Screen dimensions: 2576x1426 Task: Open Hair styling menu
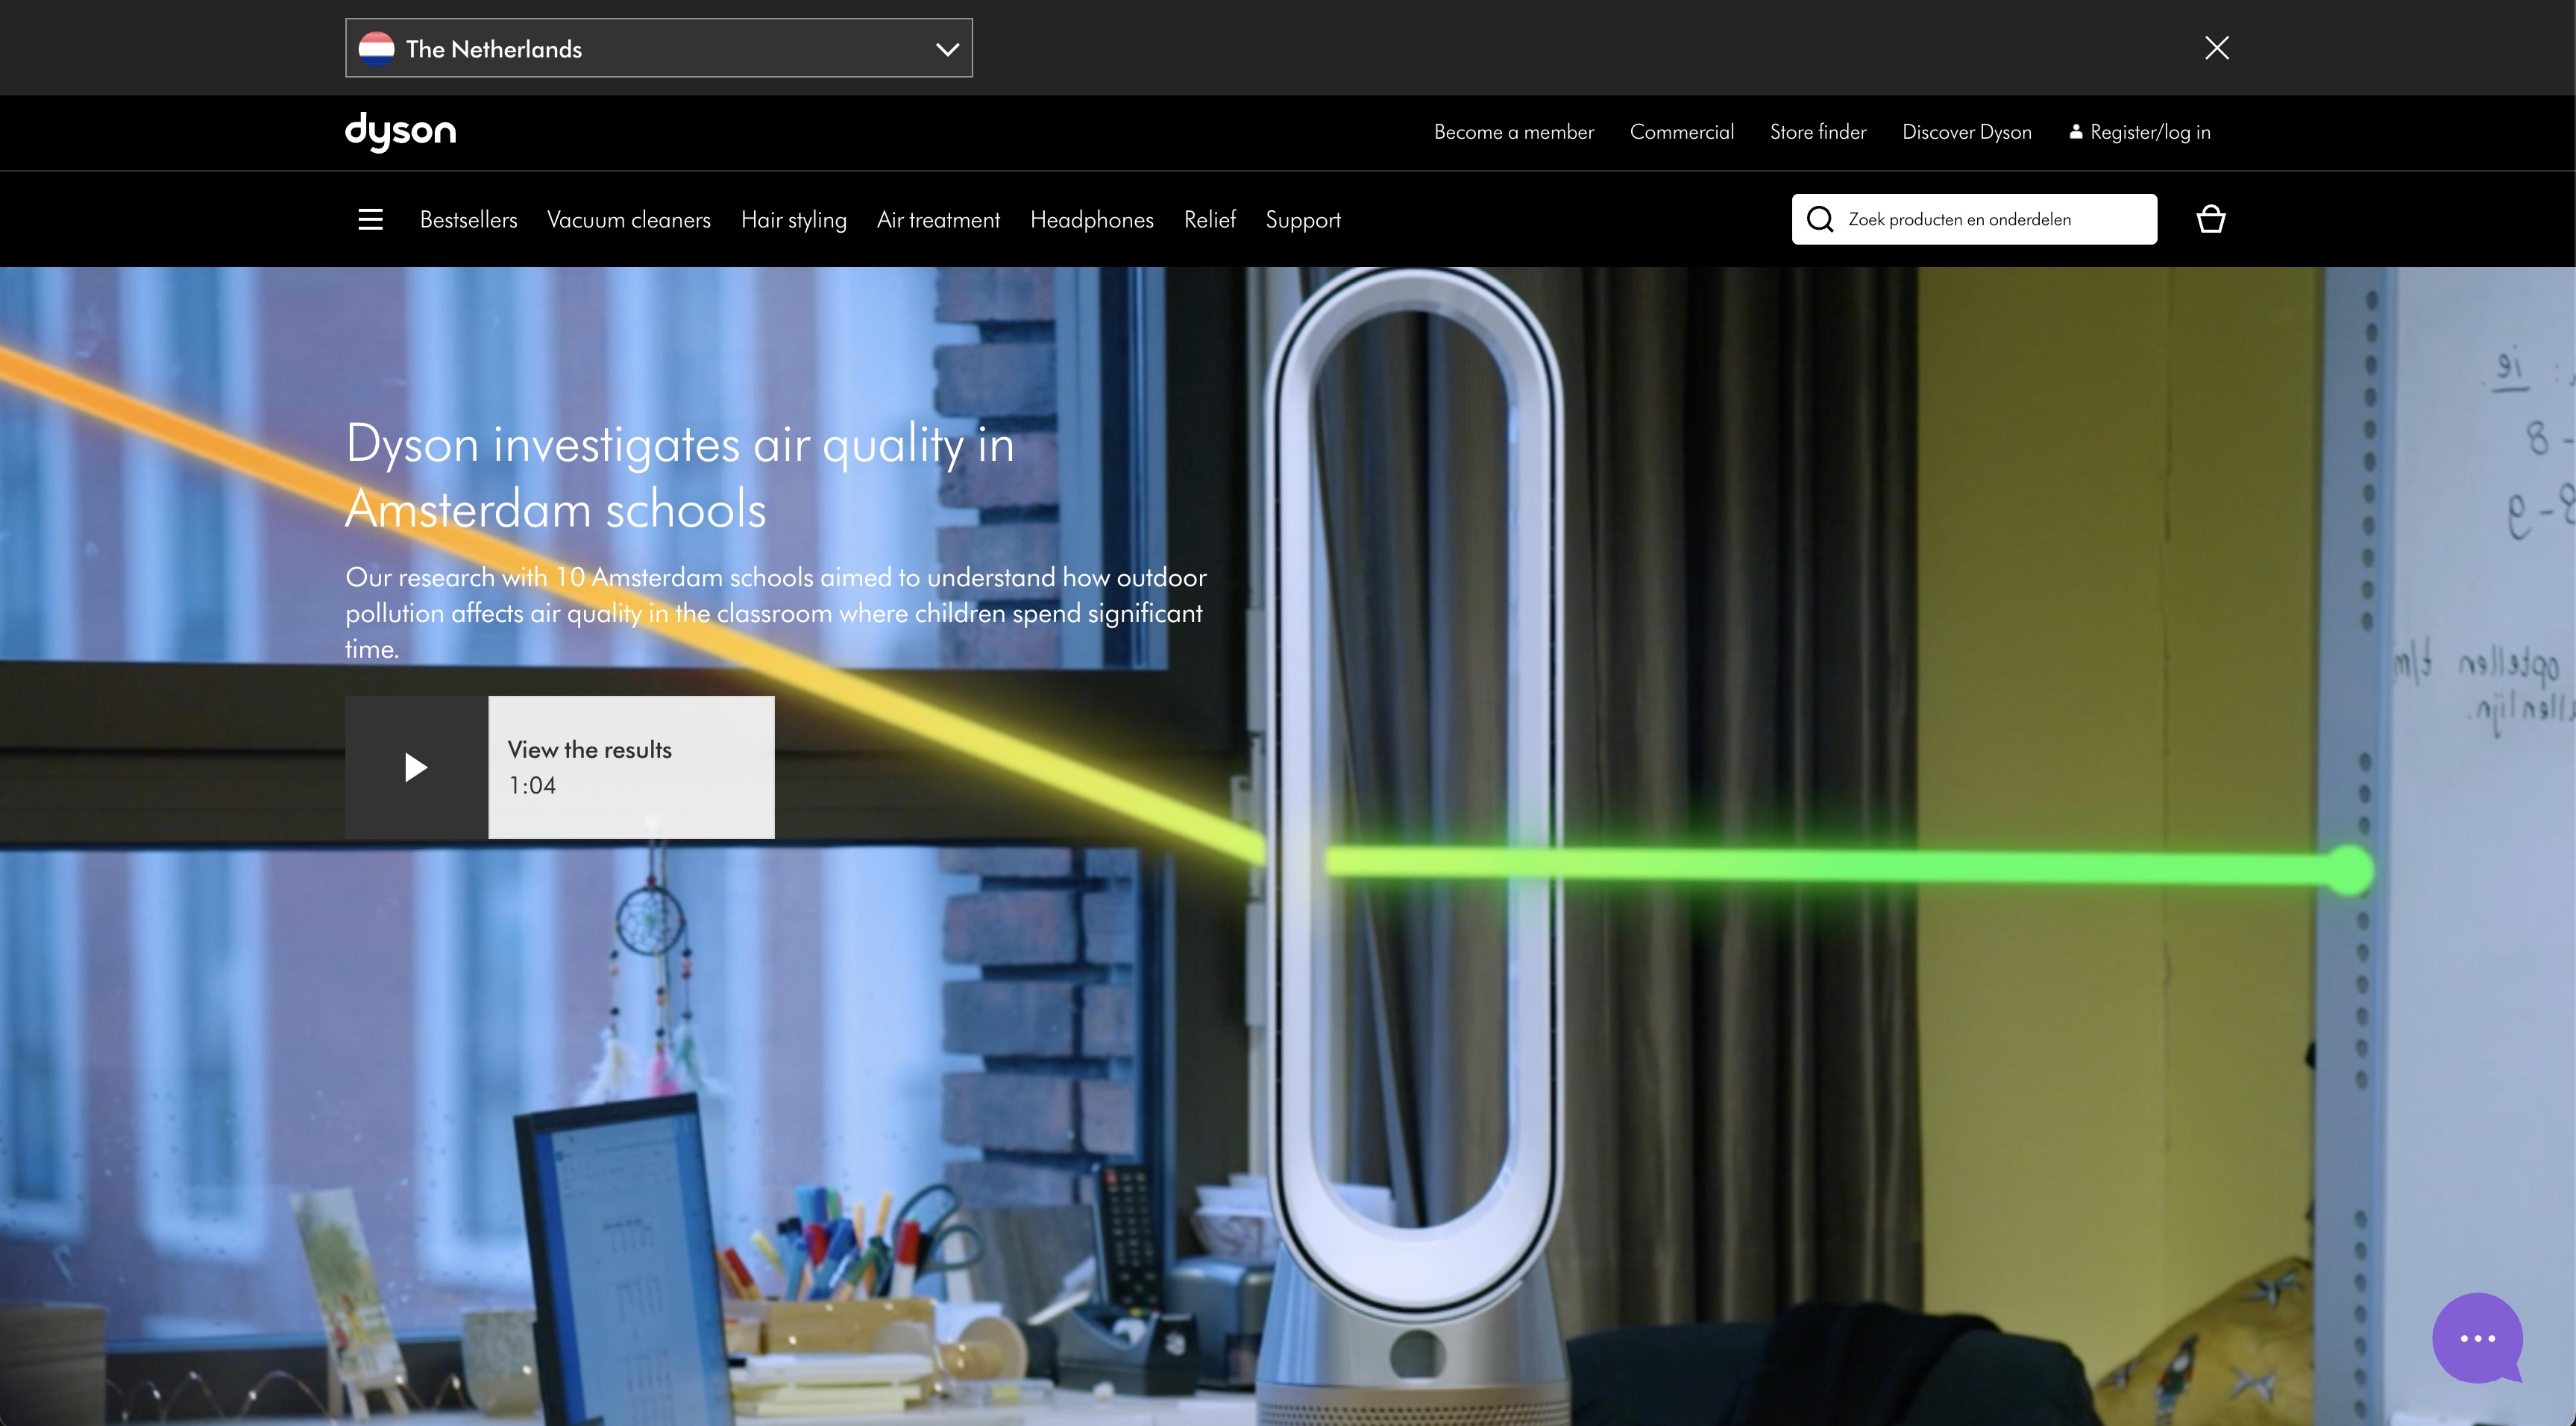coord(794,220)
